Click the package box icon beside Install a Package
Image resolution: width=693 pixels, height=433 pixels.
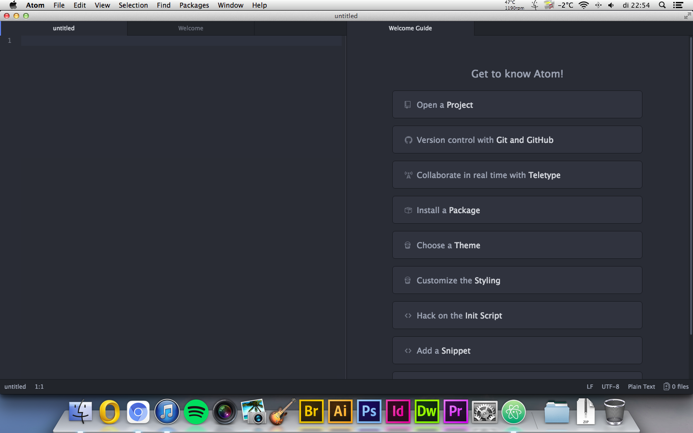click(x=408, y=210)
